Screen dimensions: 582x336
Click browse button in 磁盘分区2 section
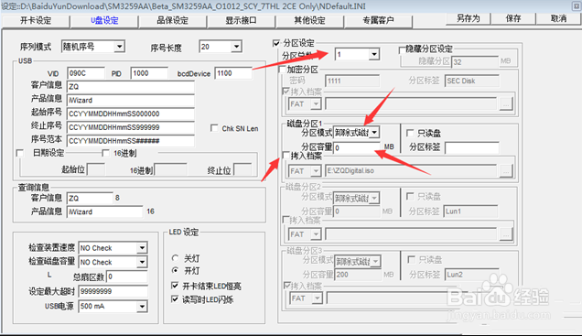click(506, 234)
